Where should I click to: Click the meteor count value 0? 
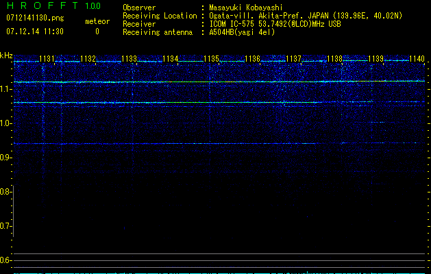pos(97,32)
